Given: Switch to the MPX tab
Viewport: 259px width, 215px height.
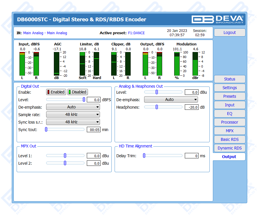Looking at the screenshot, I should click(229, 131).
